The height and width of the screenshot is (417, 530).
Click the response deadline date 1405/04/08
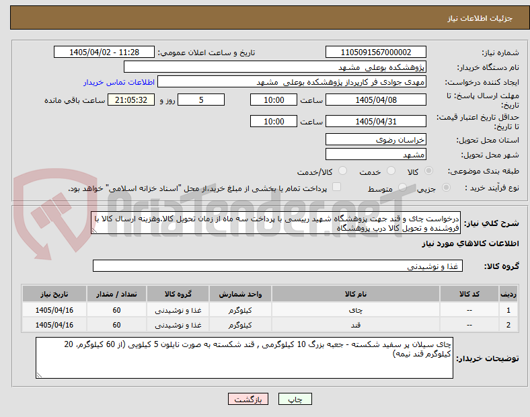[375, 100]
